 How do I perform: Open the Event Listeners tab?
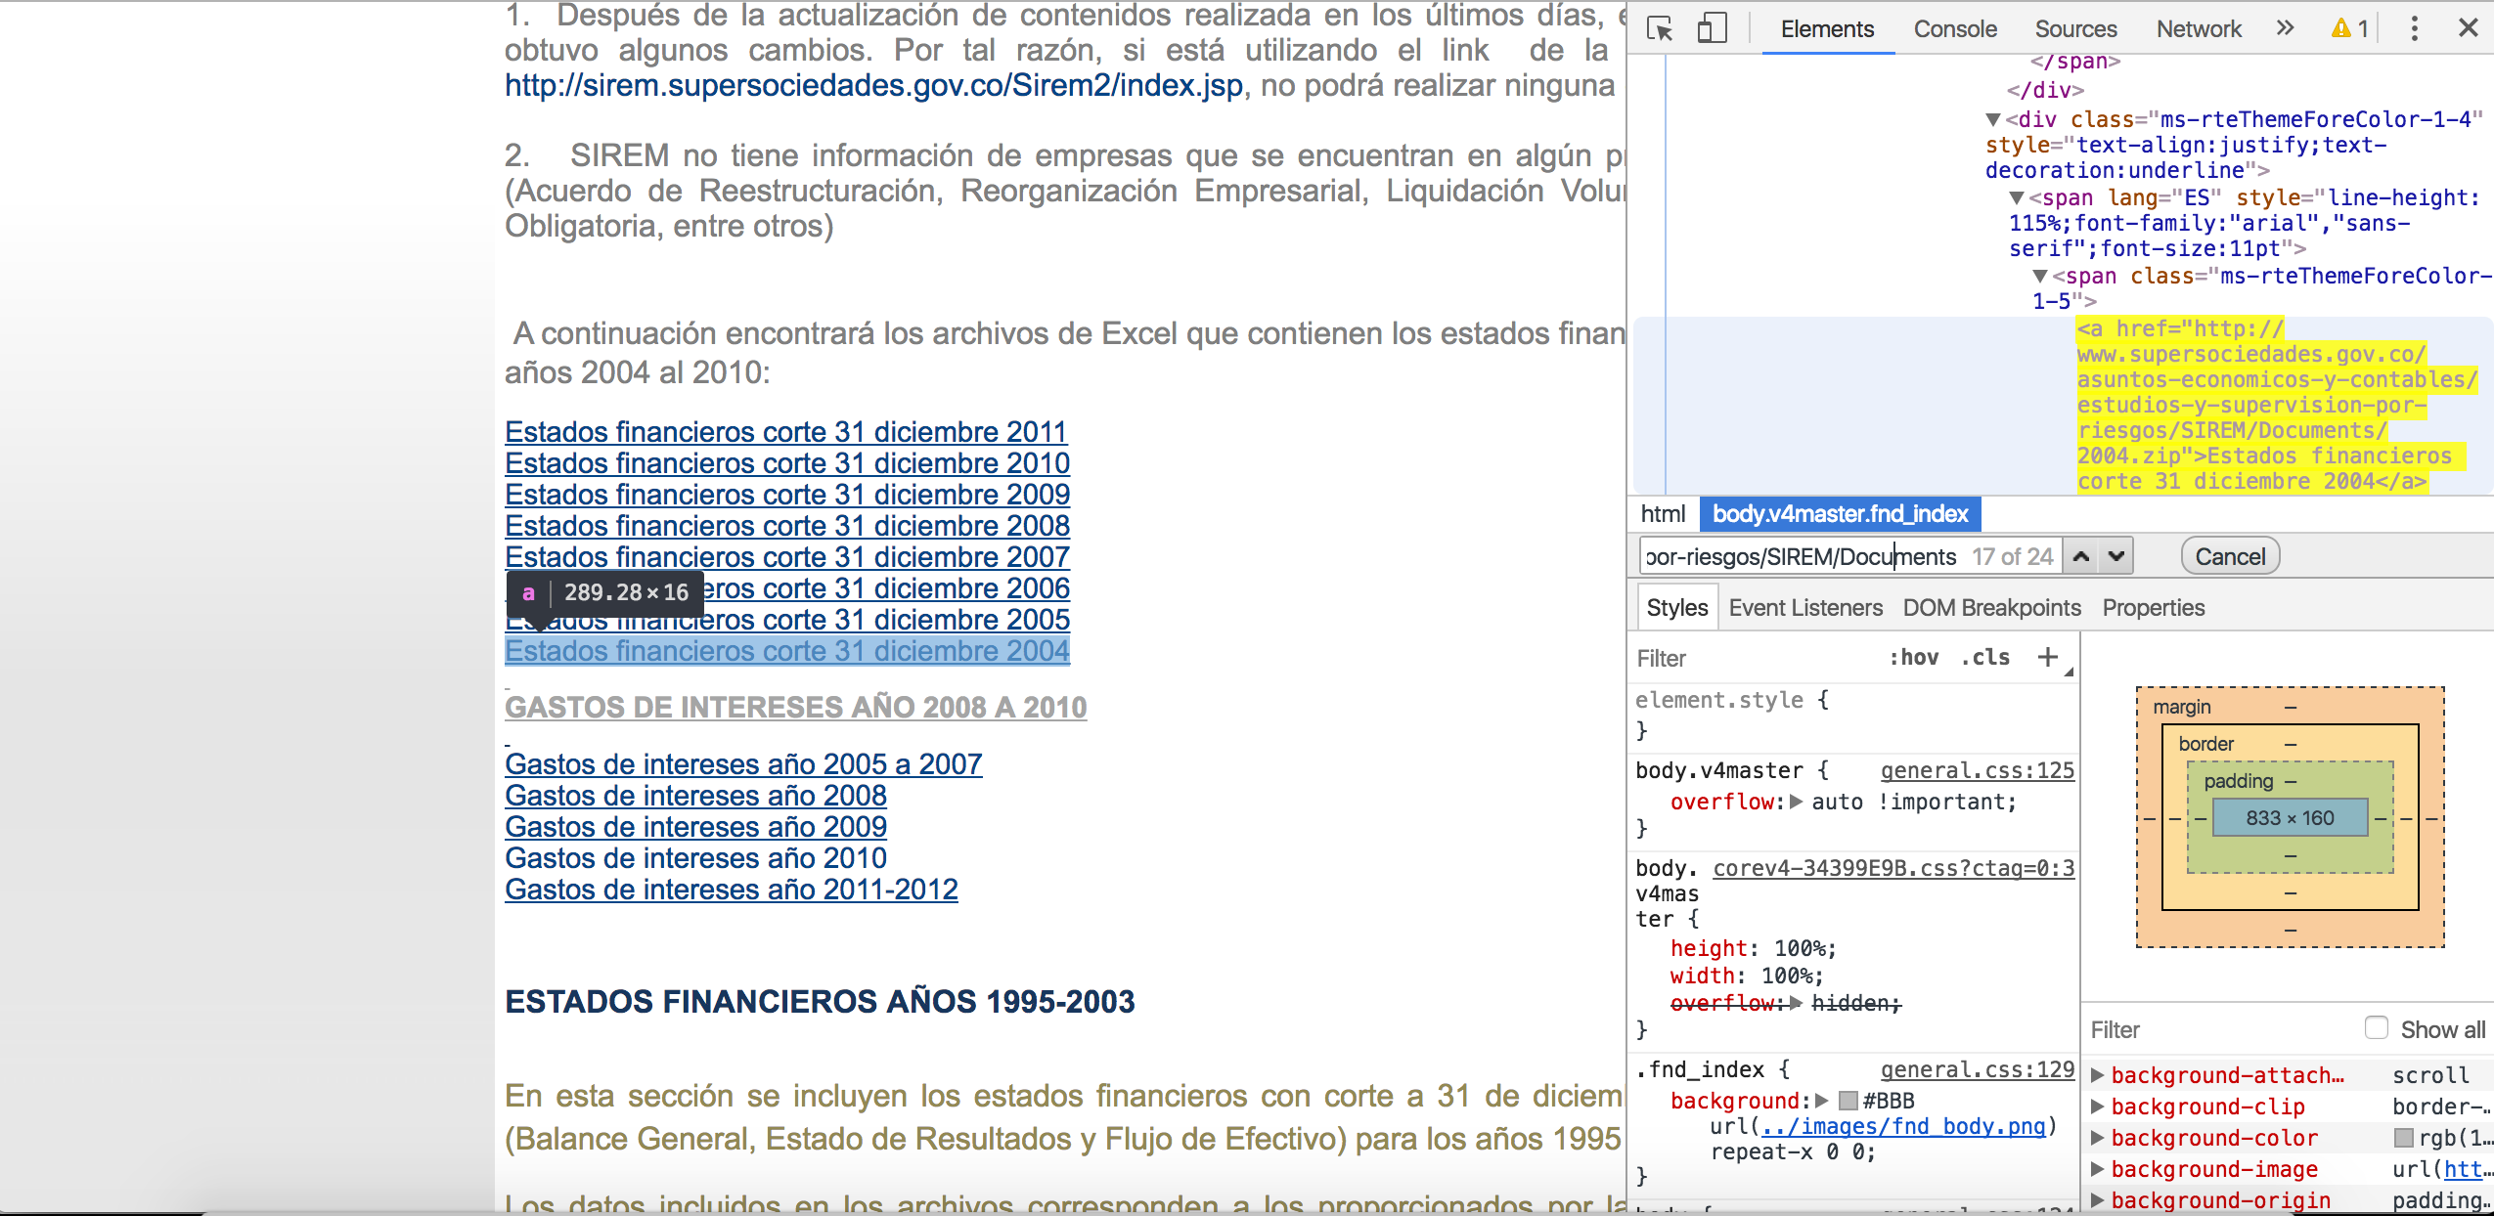[x=1804, y=607]
